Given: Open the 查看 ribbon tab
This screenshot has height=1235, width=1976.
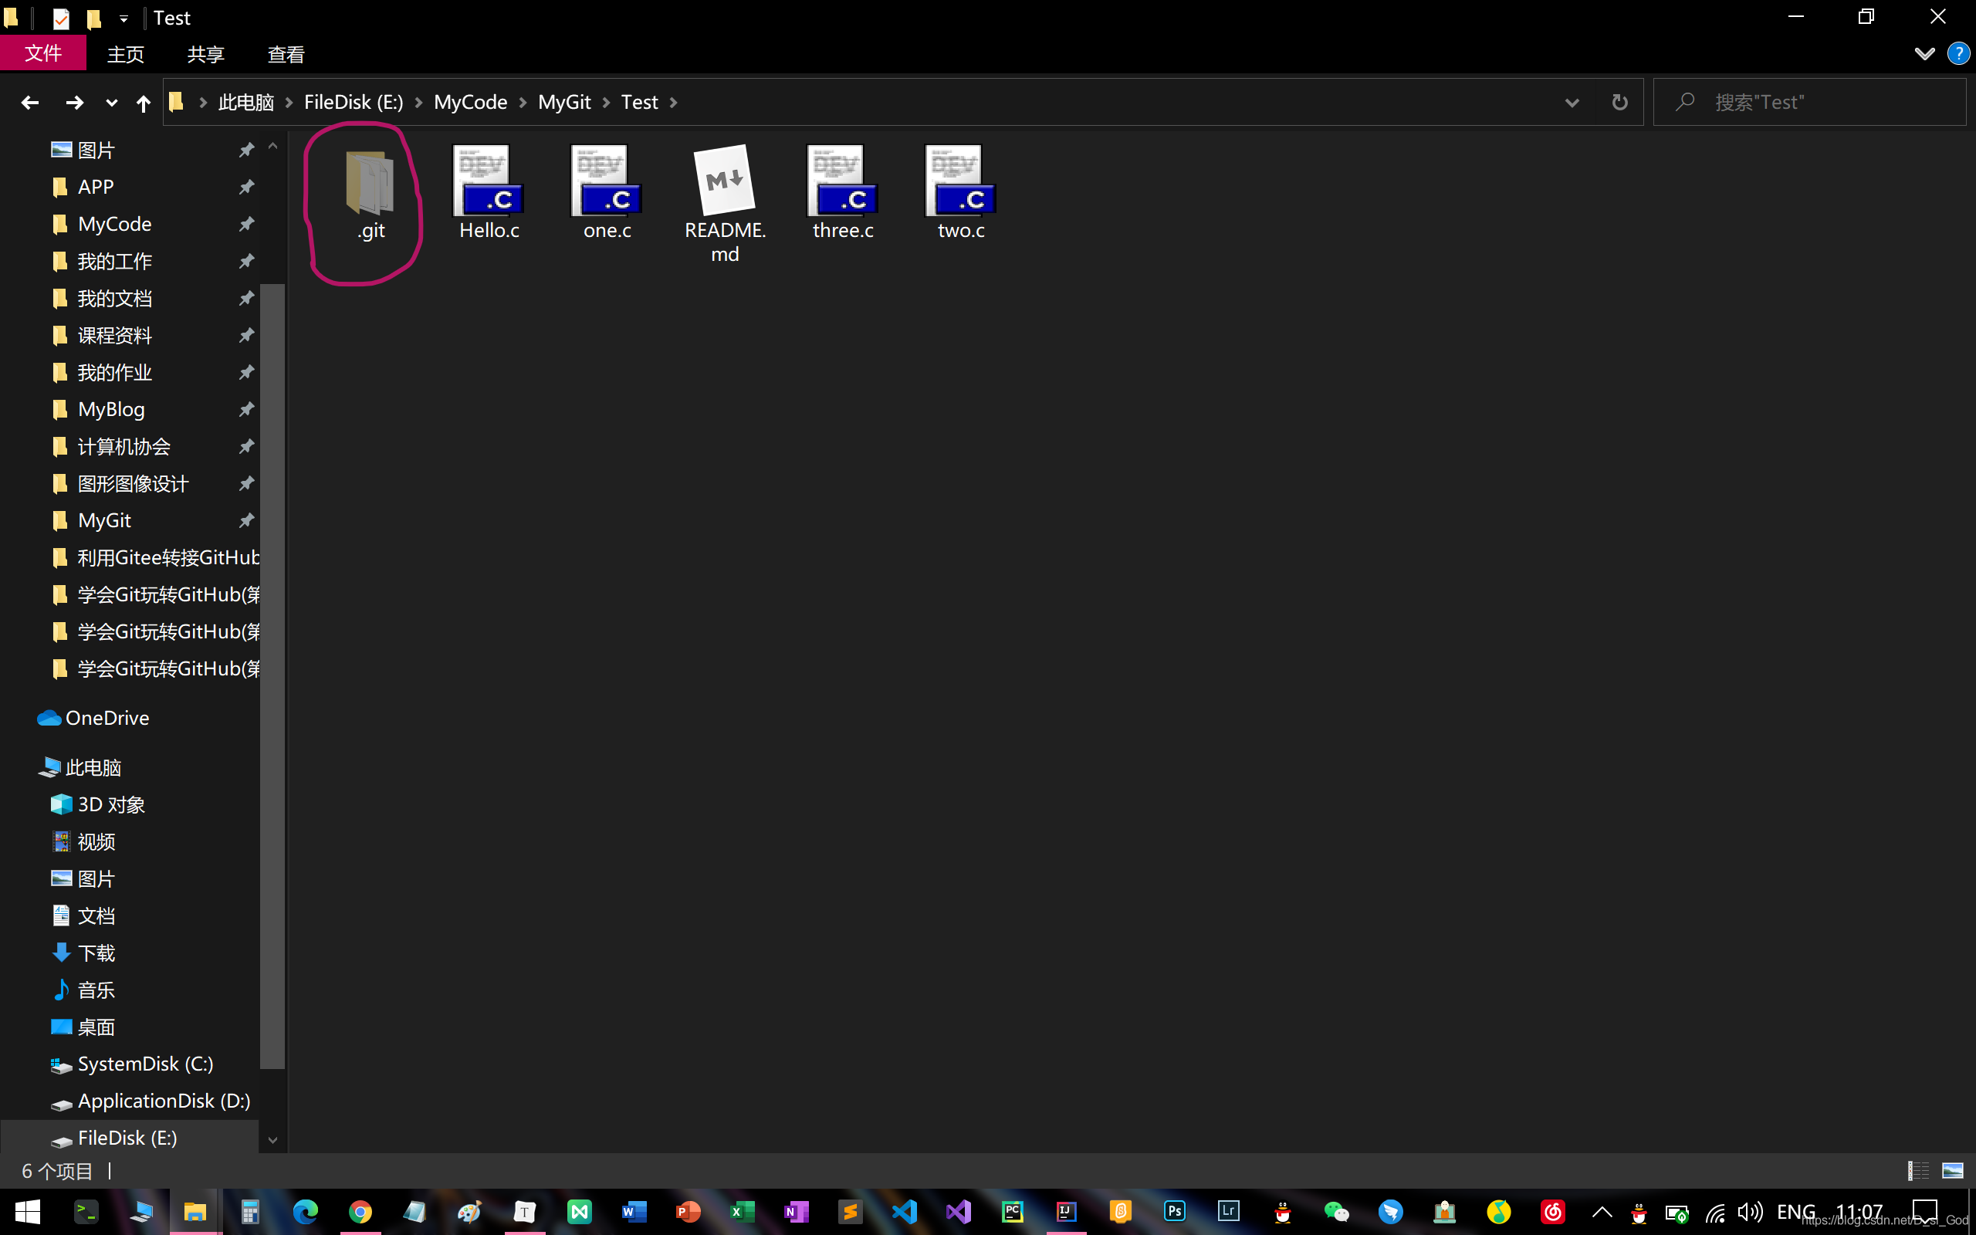Looking at the screenshot, I should click(x=286, y=55).
